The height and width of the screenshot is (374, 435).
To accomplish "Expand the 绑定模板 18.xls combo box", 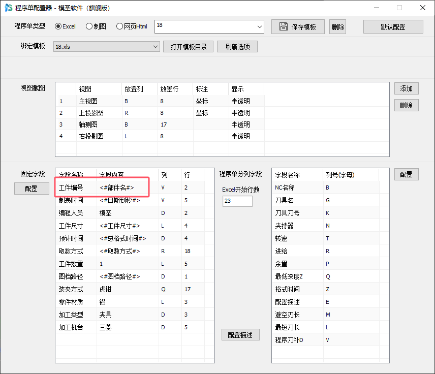I will pos(107,47).
